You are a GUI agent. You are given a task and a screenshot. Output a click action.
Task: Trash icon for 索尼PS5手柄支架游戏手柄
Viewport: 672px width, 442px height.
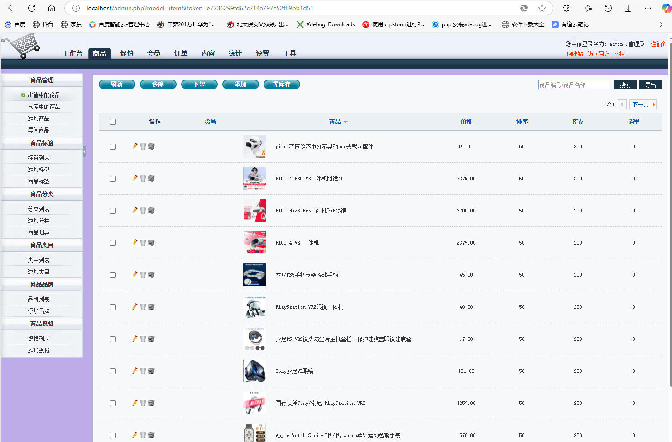point(143,275)
